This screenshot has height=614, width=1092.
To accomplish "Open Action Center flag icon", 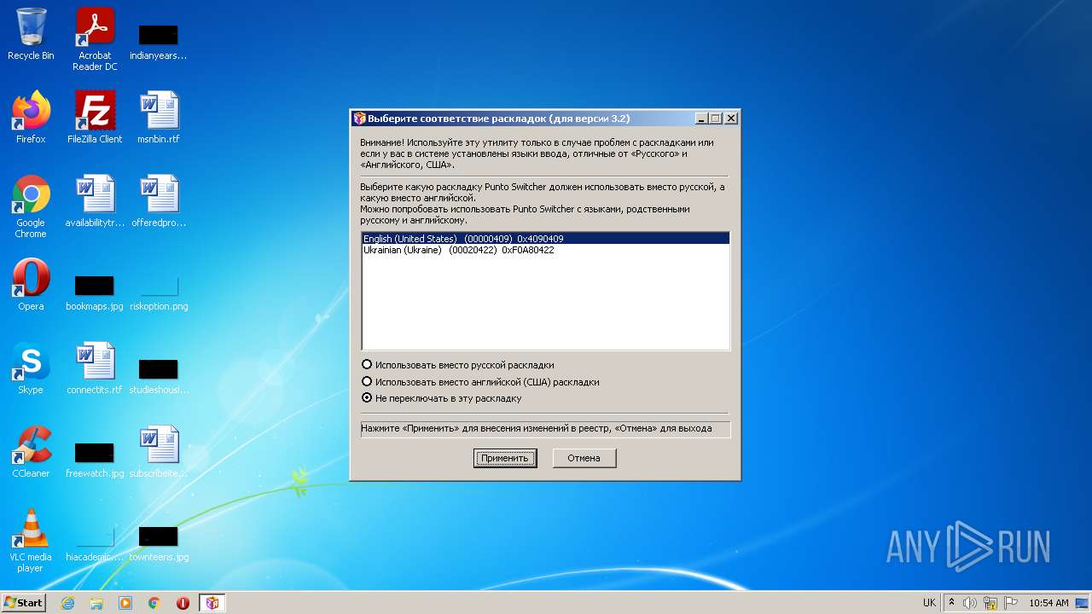I will (1011, 603).
